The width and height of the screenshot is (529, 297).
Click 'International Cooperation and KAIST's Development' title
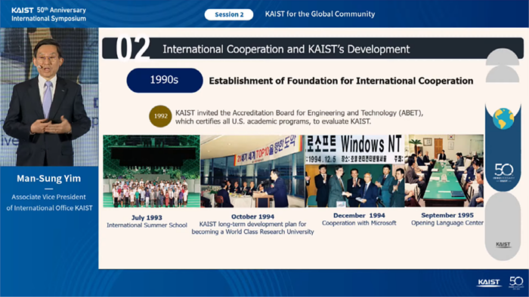(x=286, y=49)
